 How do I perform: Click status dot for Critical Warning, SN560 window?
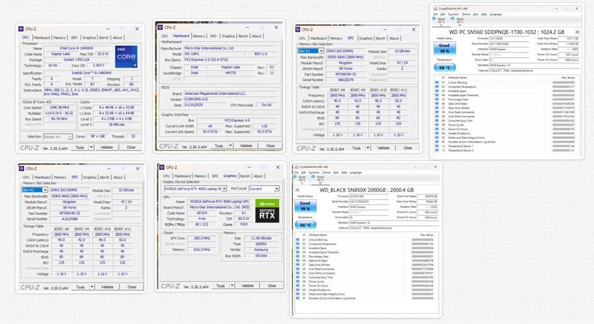[x=437, y=82]
